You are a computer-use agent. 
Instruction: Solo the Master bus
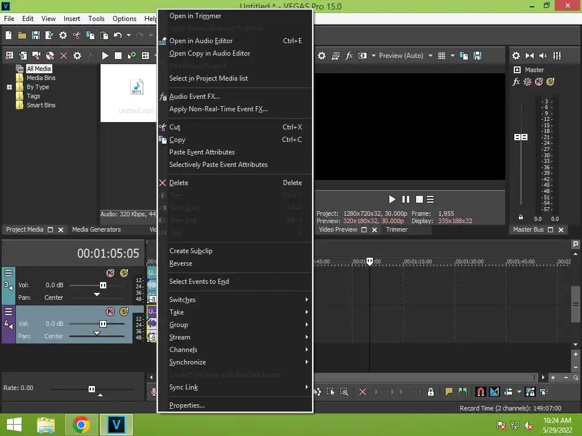coord(550,82)
